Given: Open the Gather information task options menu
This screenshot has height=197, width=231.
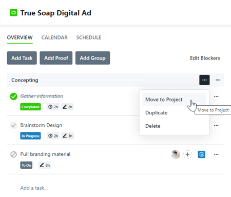Looking at the screenshot, I should pos(216,96).
